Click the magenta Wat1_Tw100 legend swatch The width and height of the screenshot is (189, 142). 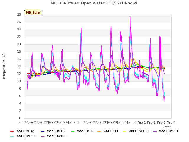(x=43, y=137)
